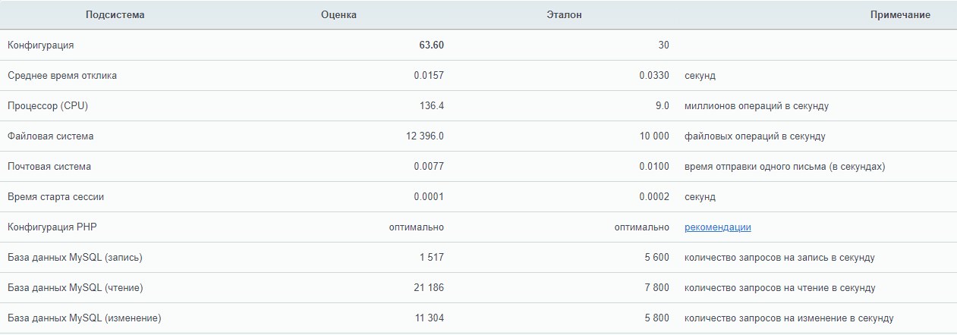Select the MySQL (чтение) row label

click(x=75, y=288)
